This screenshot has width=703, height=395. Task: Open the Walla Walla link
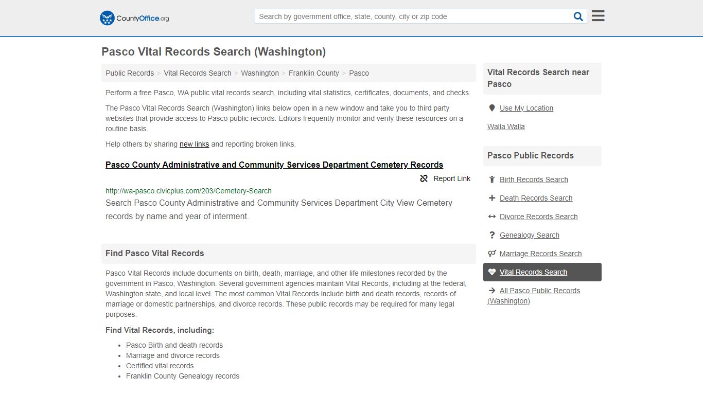pos(506,127)
